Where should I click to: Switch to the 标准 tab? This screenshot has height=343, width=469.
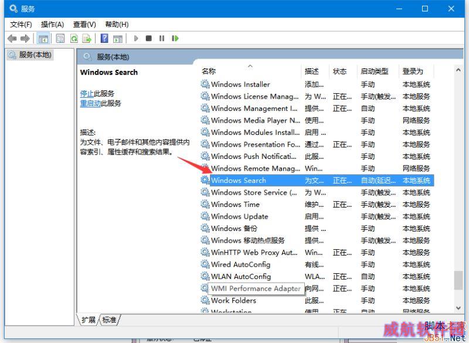(x=109, y=320)
